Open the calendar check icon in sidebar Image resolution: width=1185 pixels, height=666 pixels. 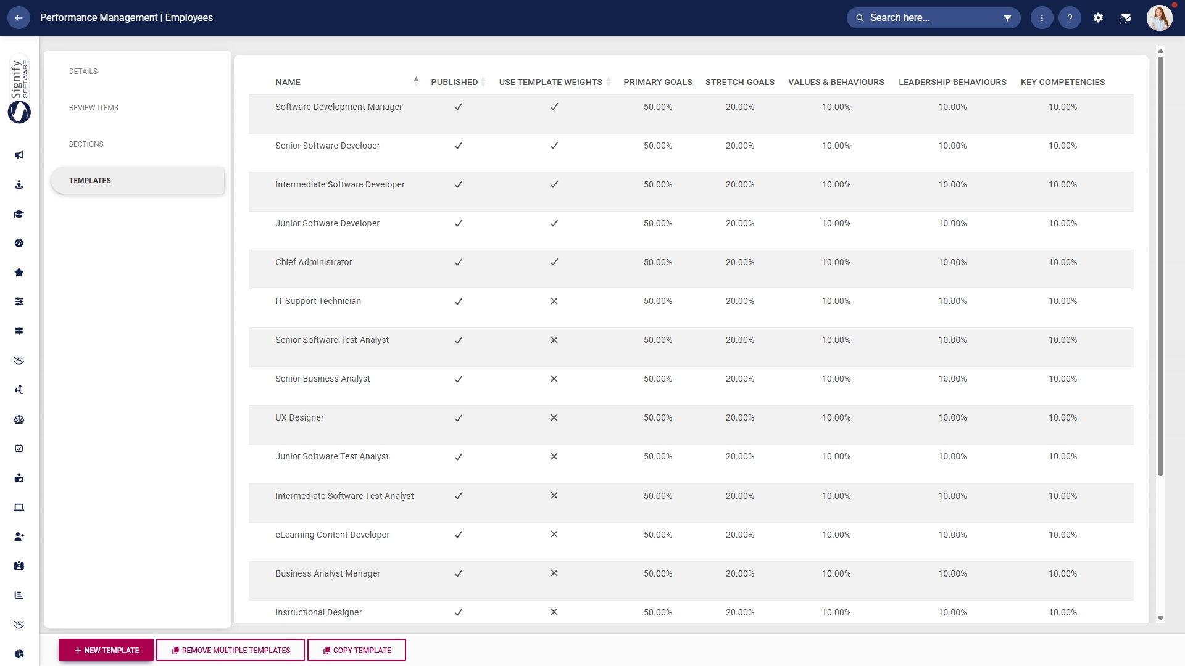point(19,448)
